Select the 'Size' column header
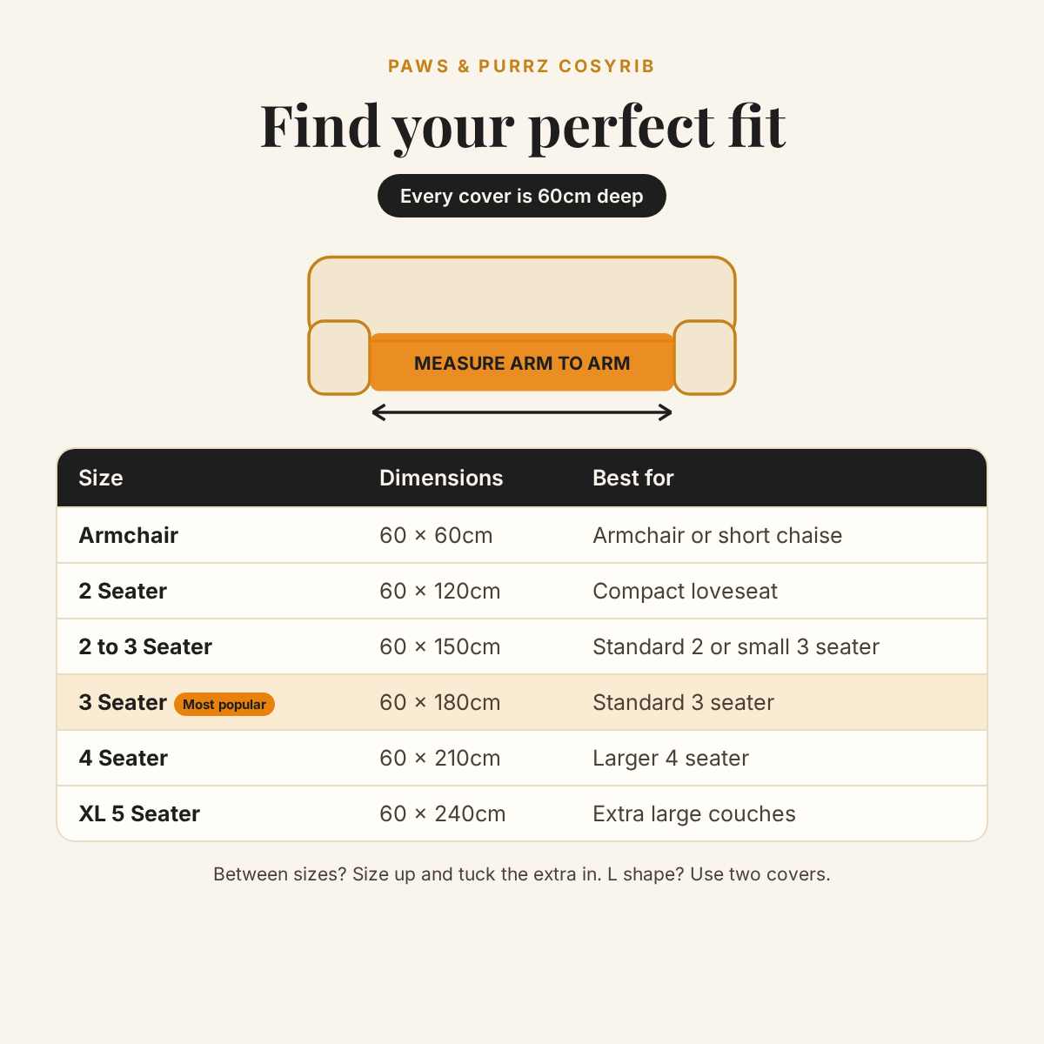The image size is (1044, 1044). click(101, 478)
